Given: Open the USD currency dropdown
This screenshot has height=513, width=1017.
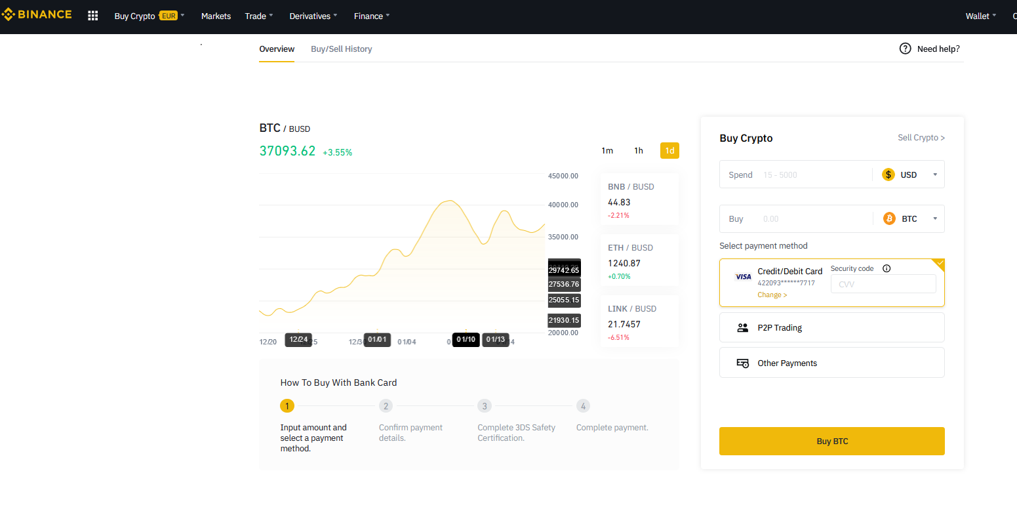Looking at the screenshot, I should coord(935,174).
